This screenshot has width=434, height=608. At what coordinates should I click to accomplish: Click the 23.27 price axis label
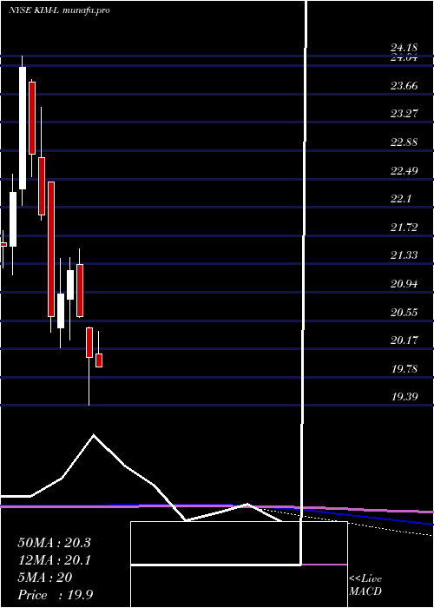pyautogui.click(x=404, y=114)
